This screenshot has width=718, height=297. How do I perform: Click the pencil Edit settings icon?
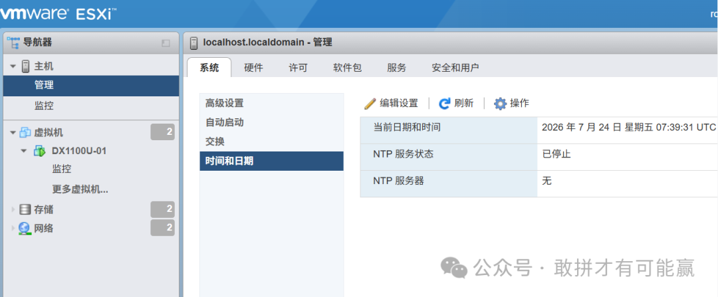pyautogui.click(x=370, y=104)
